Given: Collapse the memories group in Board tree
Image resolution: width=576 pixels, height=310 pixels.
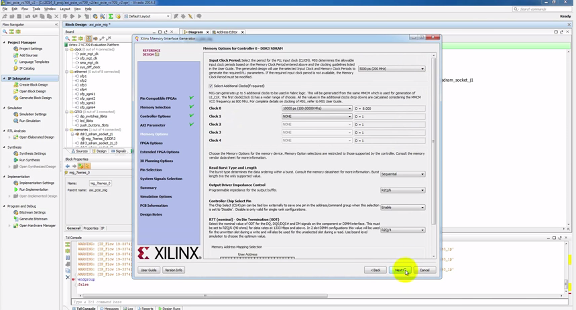Looking at the screenshot, I should point(67,130).
